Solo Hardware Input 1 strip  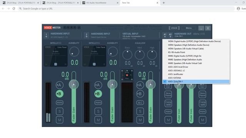pyautogui.click(x=60, y=111)
